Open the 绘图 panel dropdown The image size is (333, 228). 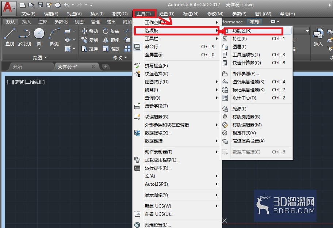40,58
